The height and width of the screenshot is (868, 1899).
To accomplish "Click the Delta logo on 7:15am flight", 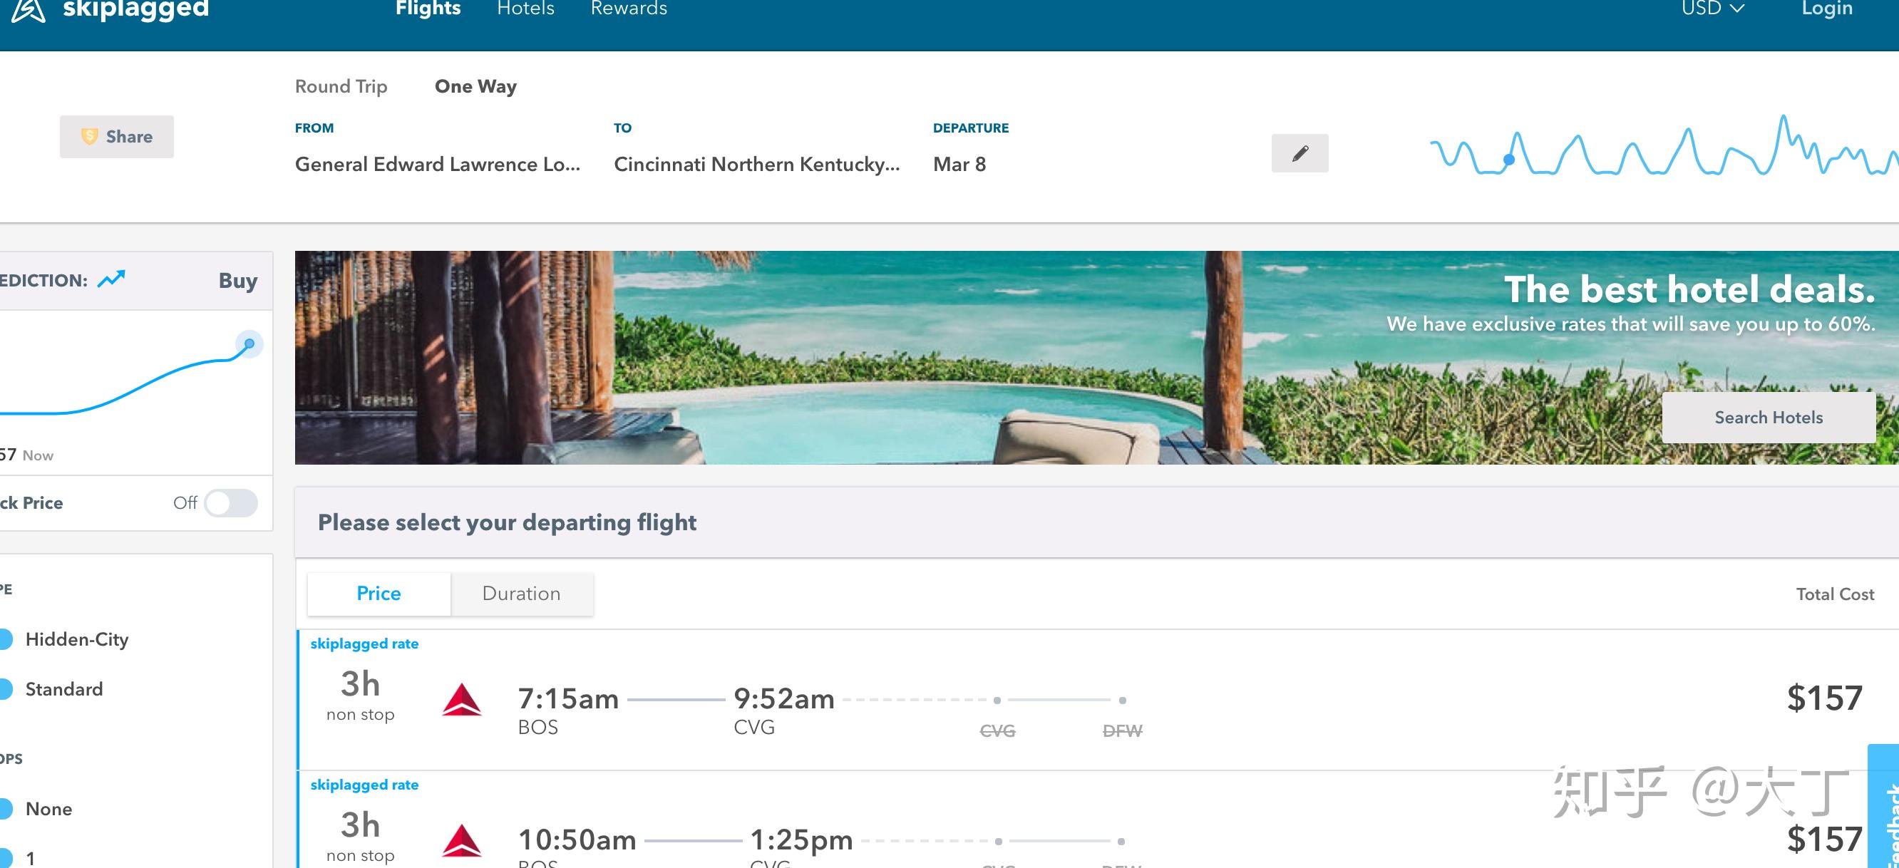I will [x=461, y=699].
